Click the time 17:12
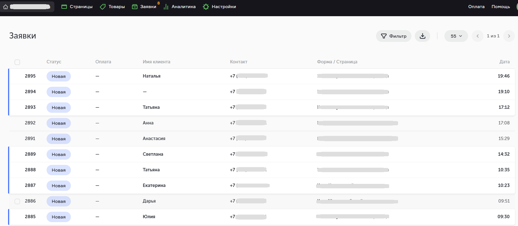The image size is (518, 226). coord(504,107)
